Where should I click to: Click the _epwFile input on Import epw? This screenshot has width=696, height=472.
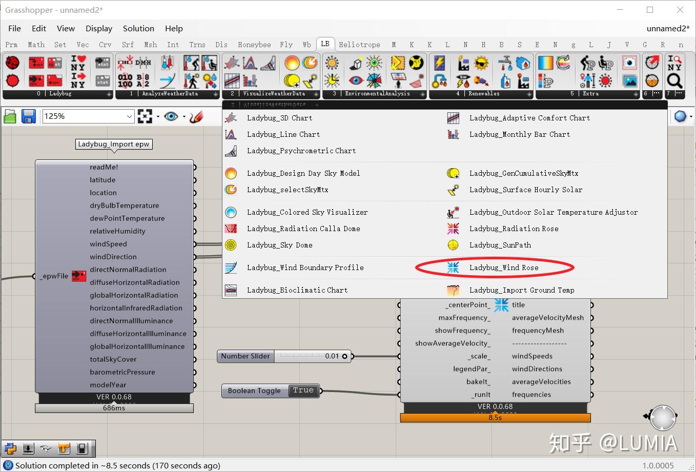[x=54, y=276]
